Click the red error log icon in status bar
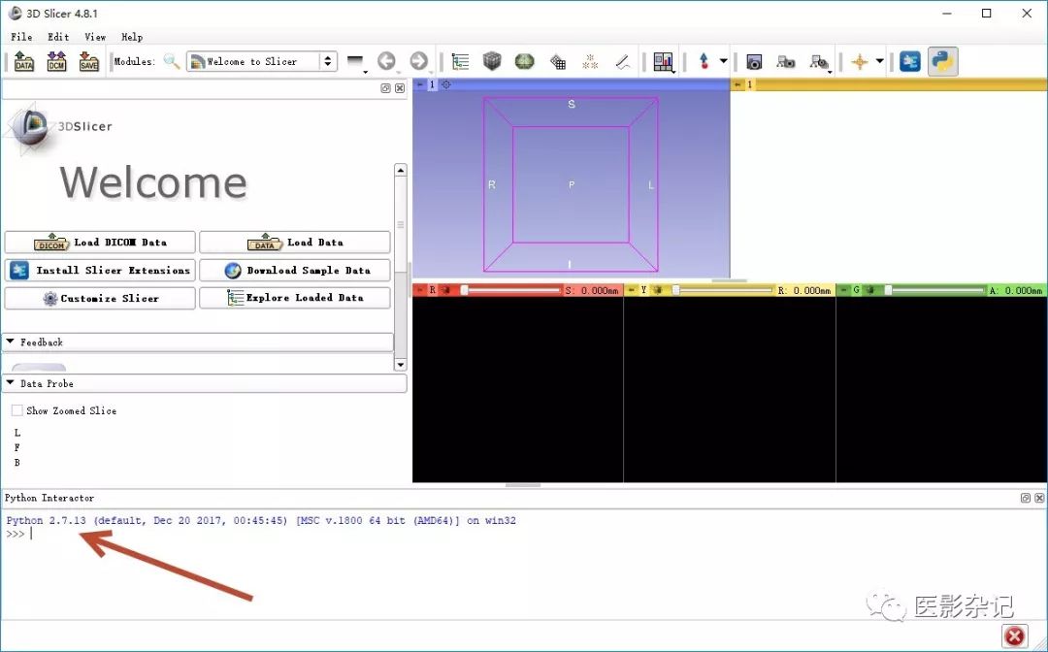1048x652 pixels. click(x=1015, y=636)
